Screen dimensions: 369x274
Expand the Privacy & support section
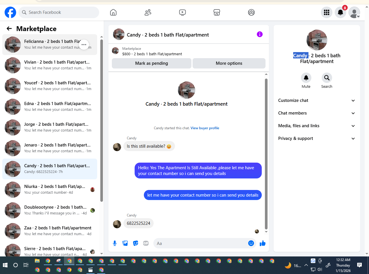[x=317, y=138]
